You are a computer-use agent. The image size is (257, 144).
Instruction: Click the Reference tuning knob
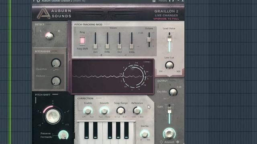pyautogui.click(x=137, y=111)
